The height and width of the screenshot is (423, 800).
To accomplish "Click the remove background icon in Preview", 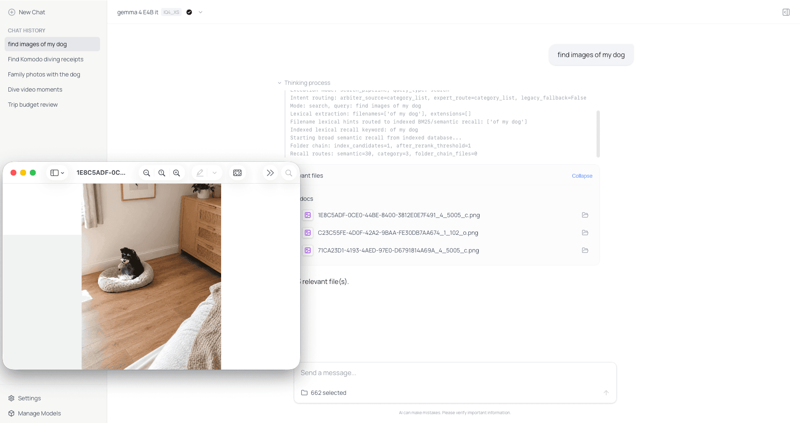I will (238, 173).
